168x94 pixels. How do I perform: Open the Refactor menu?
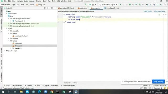point(39,1)
